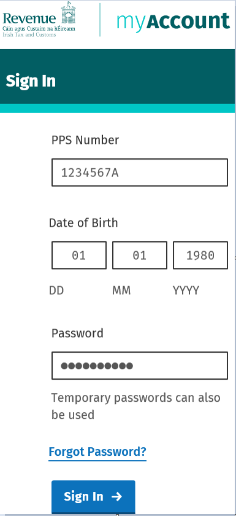Focus the PPS Number input field
This screenshot has height=516, width=236.
tap(140, 173)
